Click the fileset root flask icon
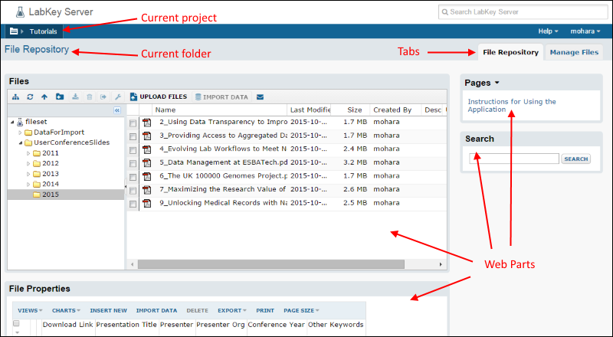 (20, 123)
